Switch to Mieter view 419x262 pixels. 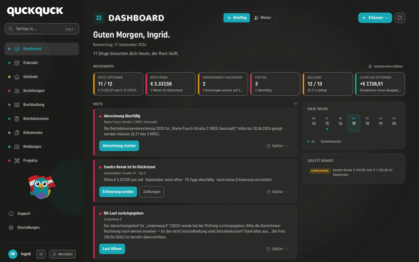[263, 18]
